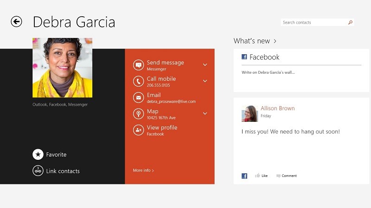This screenshot has height=208, width=371.
Task: Click the Send message chat icon
Action: tap(138, 65)
